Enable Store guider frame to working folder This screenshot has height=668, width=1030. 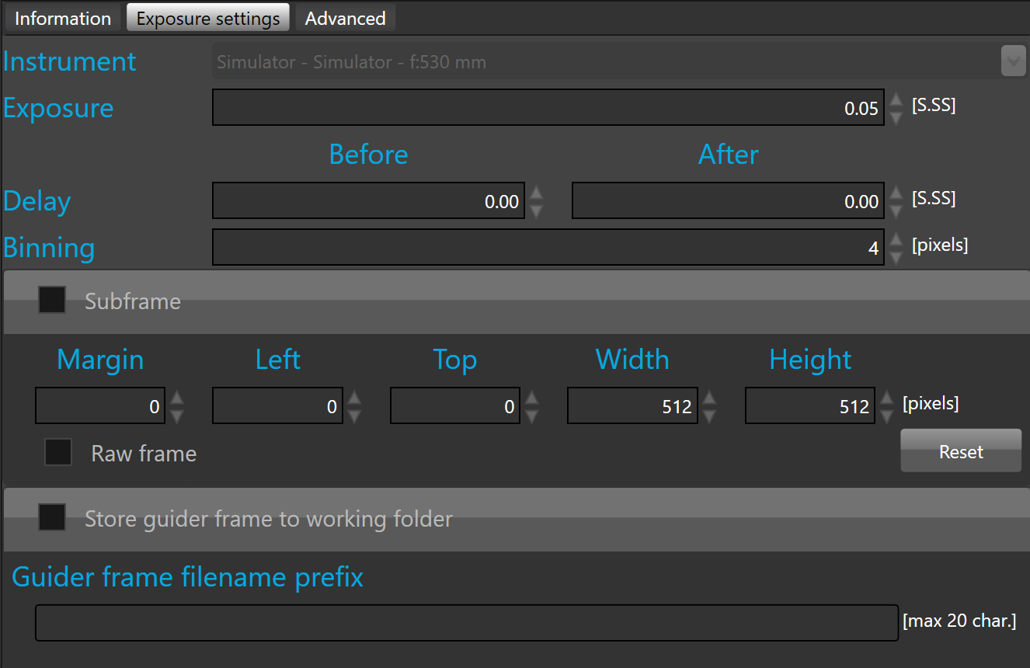coord(52,518)
